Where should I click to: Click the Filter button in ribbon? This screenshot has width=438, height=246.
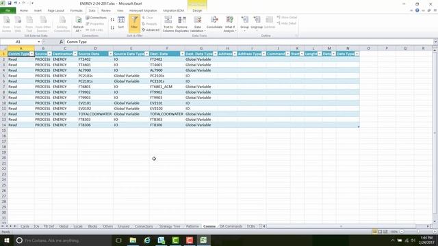[x=134, y=23]
